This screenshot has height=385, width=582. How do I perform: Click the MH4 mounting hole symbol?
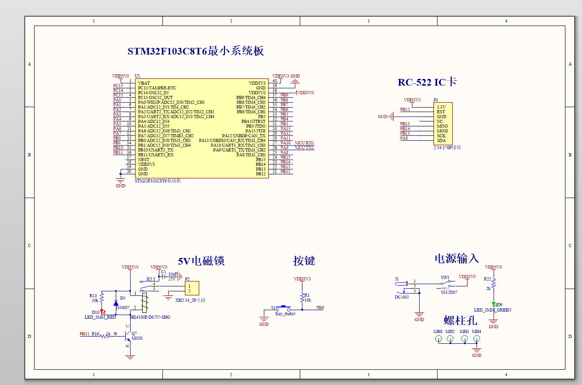[x=477, y=338]
